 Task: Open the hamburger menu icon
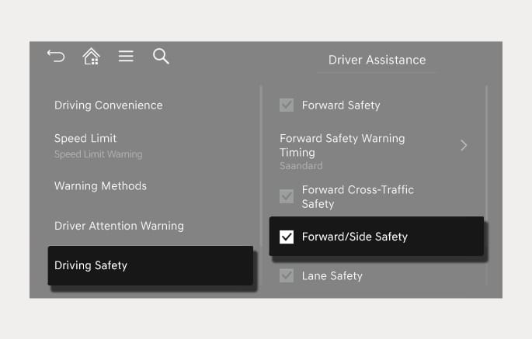pos(126,57)
